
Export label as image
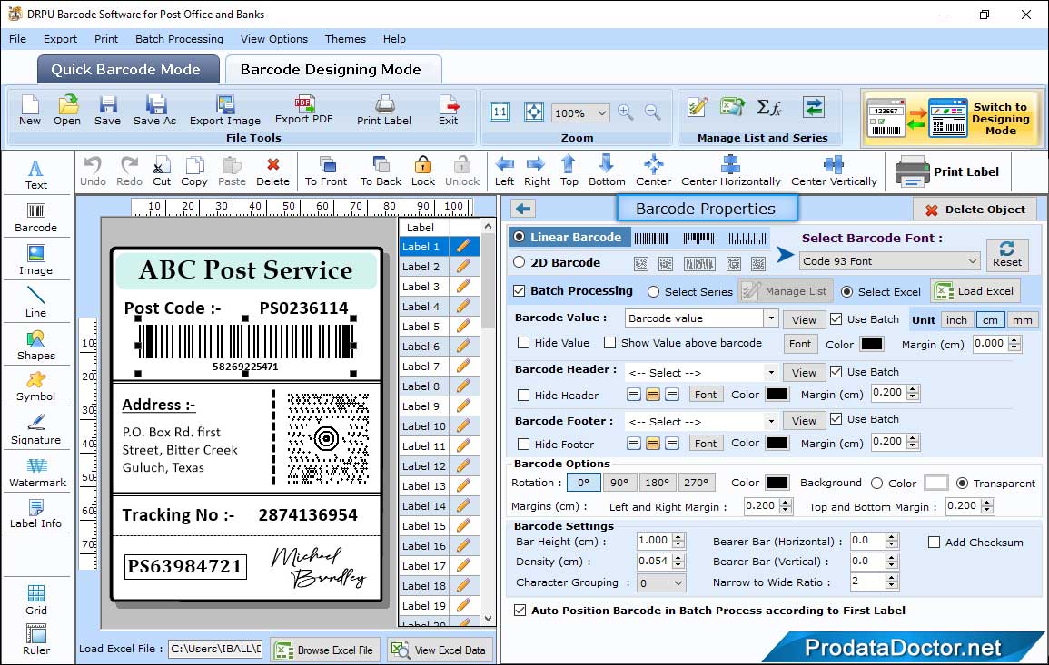point(225,111)
